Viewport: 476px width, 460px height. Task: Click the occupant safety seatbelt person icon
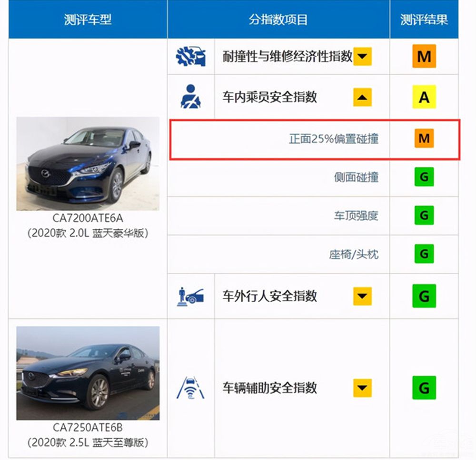(x=191, y=97)
